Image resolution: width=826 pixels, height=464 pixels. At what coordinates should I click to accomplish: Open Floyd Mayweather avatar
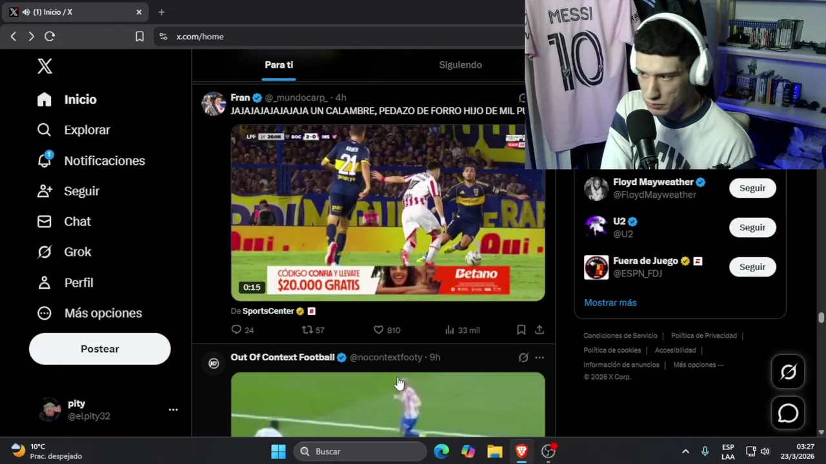point(596,188)
